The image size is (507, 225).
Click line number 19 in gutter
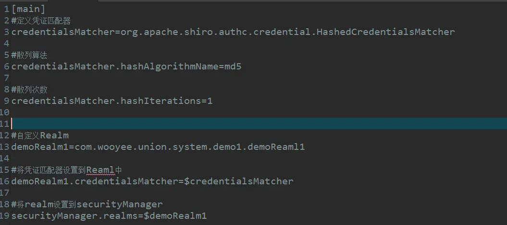[x=5, y=216]
